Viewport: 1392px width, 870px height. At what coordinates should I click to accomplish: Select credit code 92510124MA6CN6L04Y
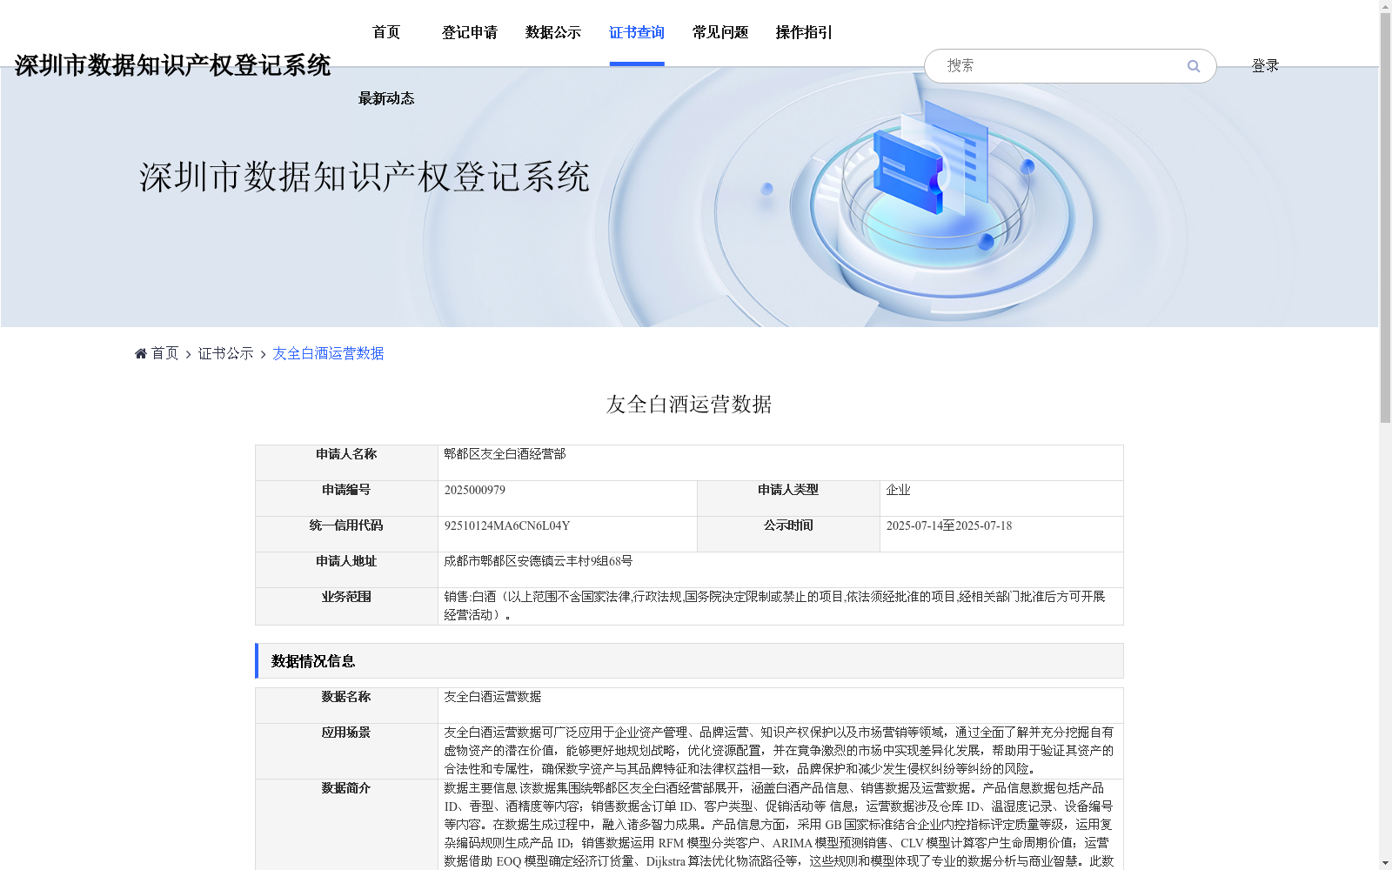pos(507,525)
